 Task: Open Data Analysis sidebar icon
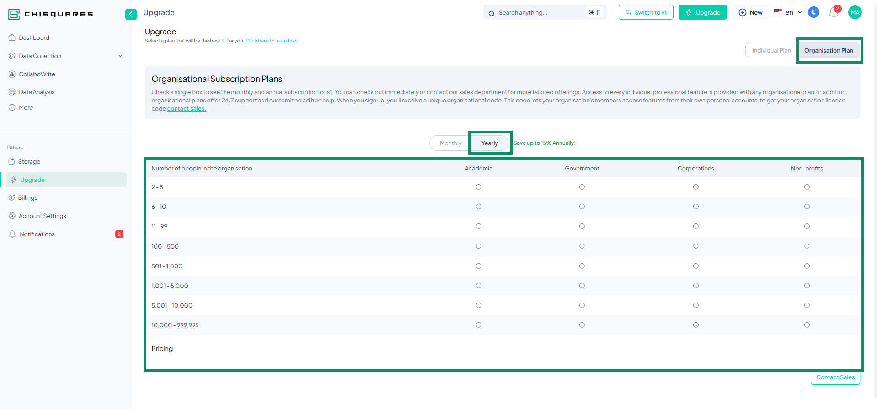click(x=12, y=92)
